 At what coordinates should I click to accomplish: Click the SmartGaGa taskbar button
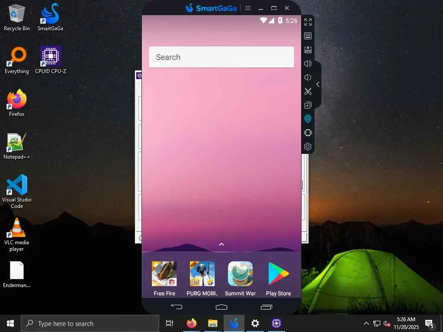234,323
